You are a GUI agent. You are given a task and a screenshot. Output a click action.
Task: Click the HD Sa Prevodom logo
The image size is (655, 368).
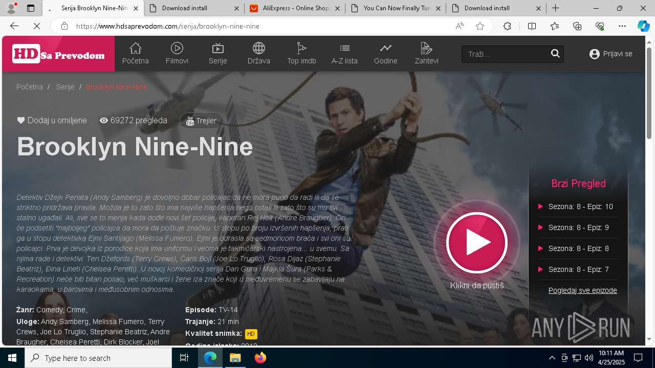(x=58, y=54)
